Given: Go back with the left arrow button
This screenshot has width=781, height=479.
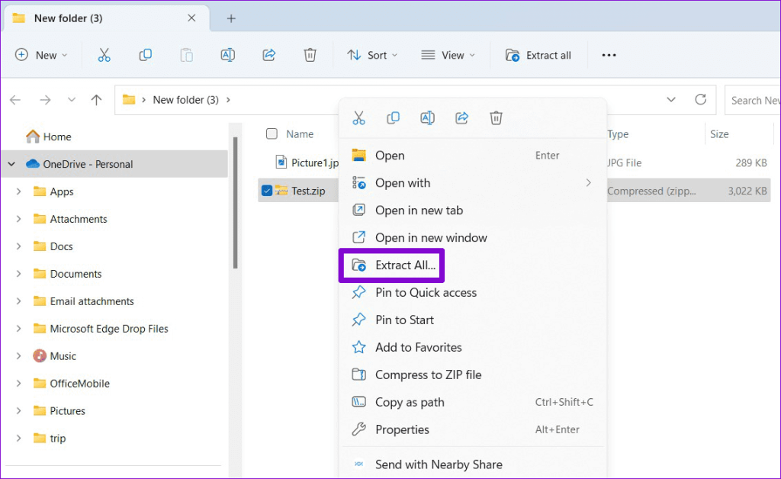Looking at the screenshot, I should point(15,100).
